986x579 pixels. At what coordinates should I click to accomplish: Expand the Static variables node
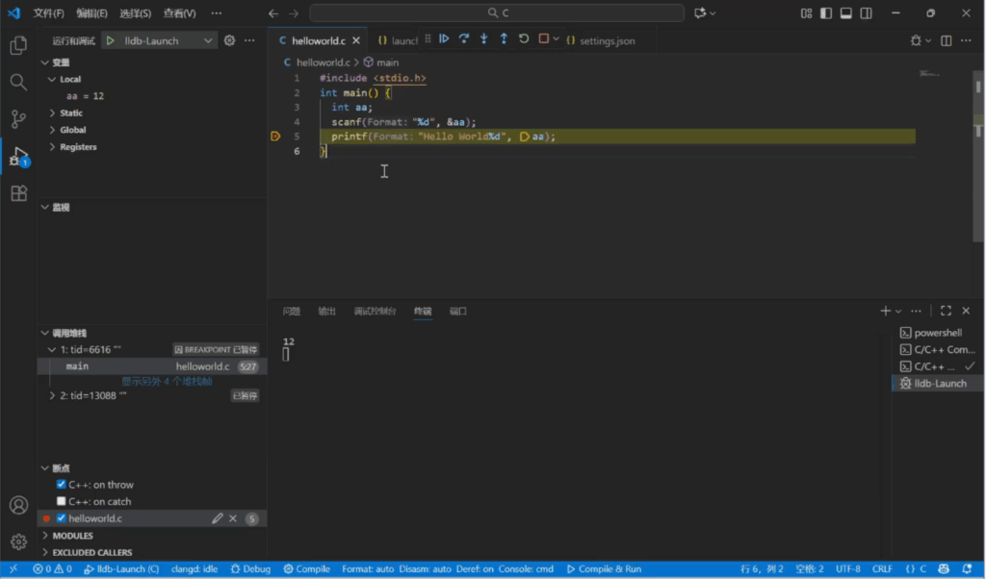coord(53,113)
